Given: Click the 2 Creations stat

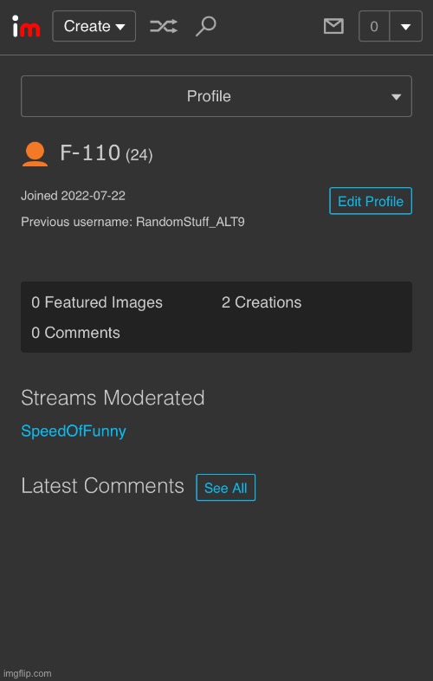Looking at the screenshot, I should tap(262, 302).
